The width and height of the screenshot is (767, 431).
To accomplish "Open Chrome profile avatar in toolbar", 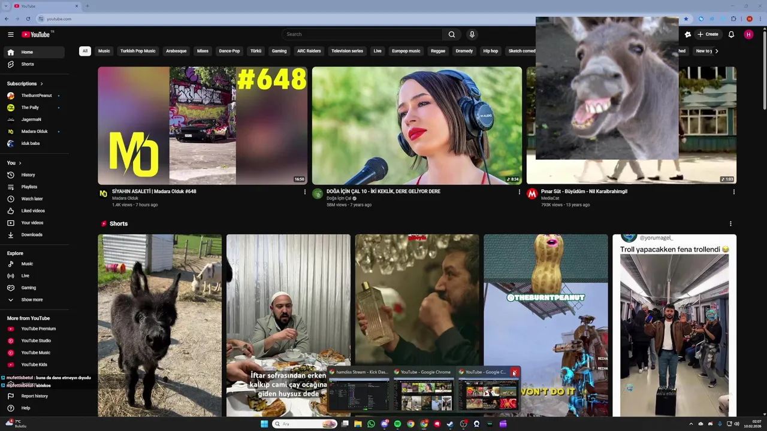I will point(749,19).
